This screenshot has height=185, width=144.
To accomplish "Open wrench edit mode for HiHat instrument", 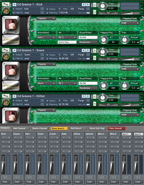I will 5,96.
